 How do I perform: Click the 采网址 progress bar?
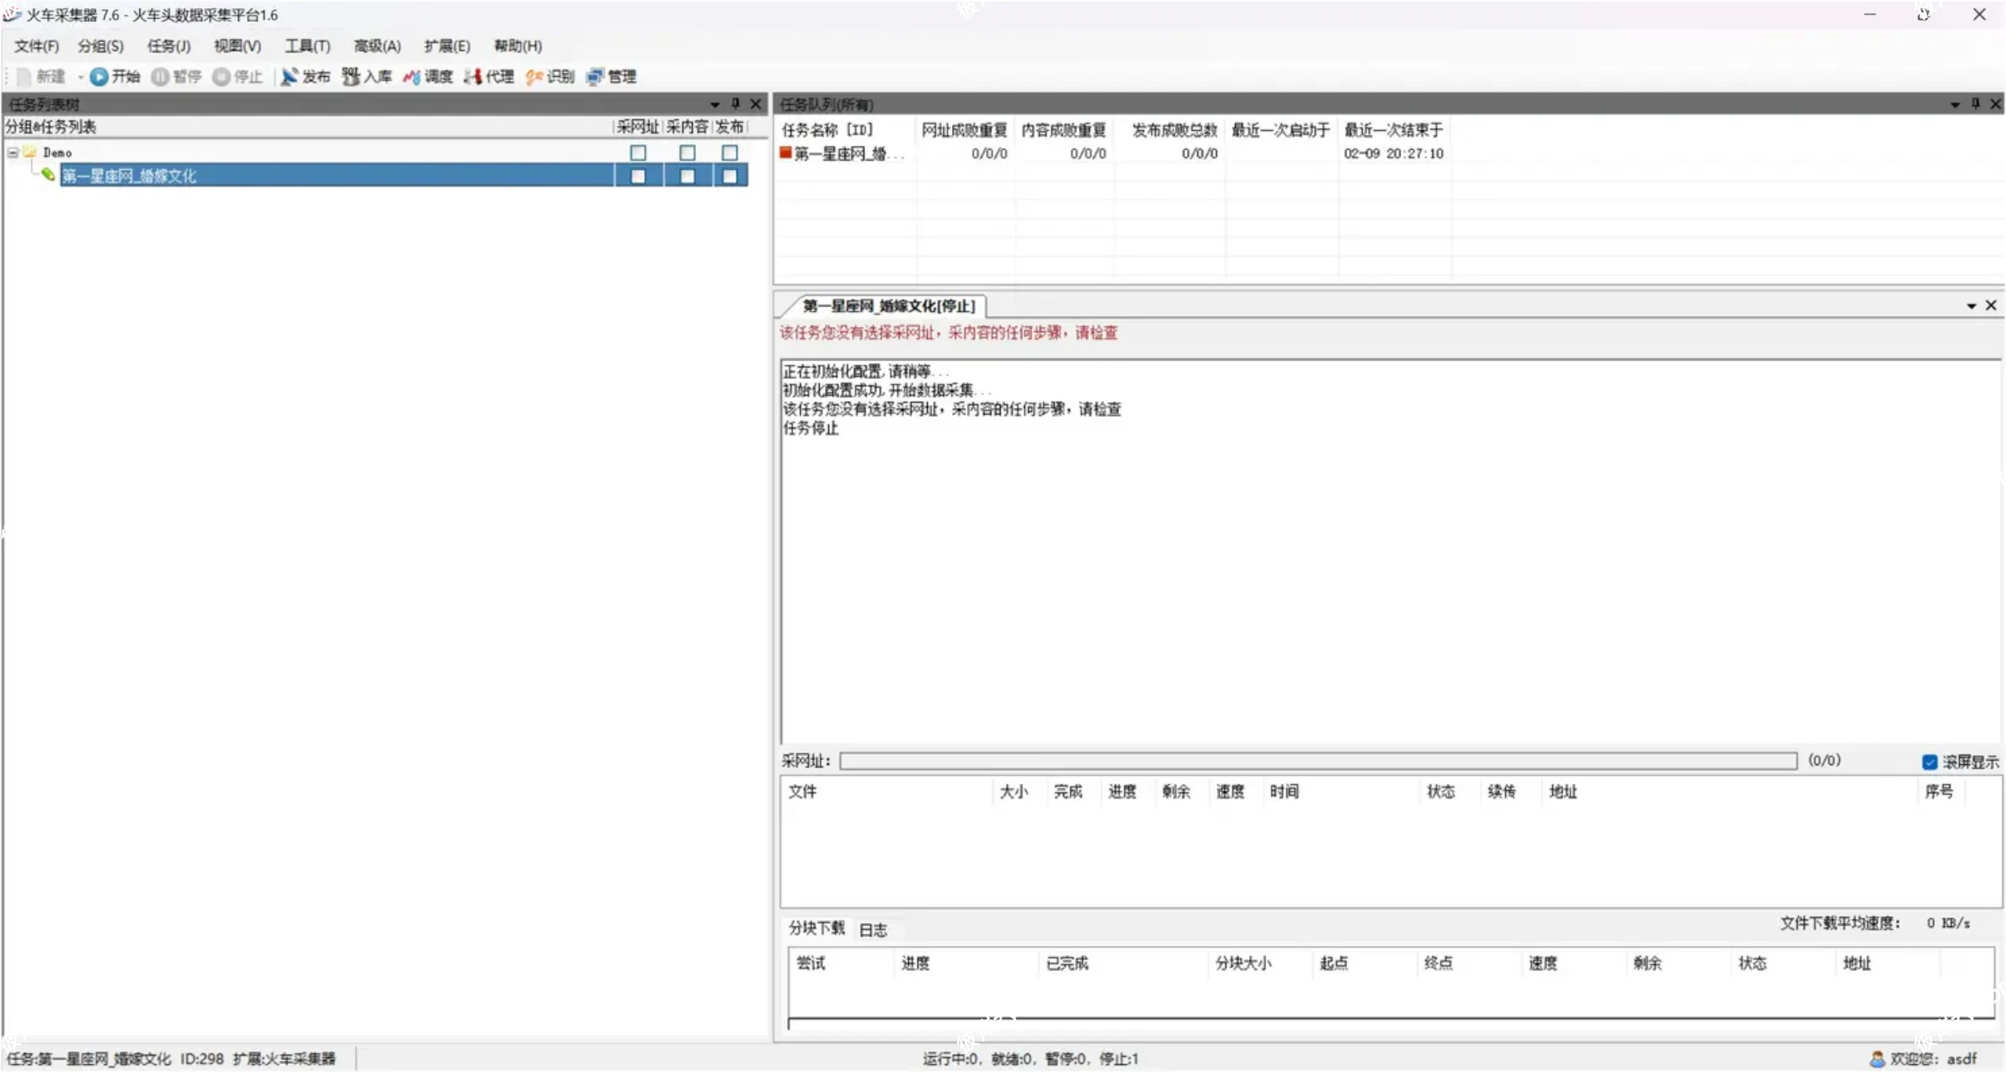coord(1318,761)
